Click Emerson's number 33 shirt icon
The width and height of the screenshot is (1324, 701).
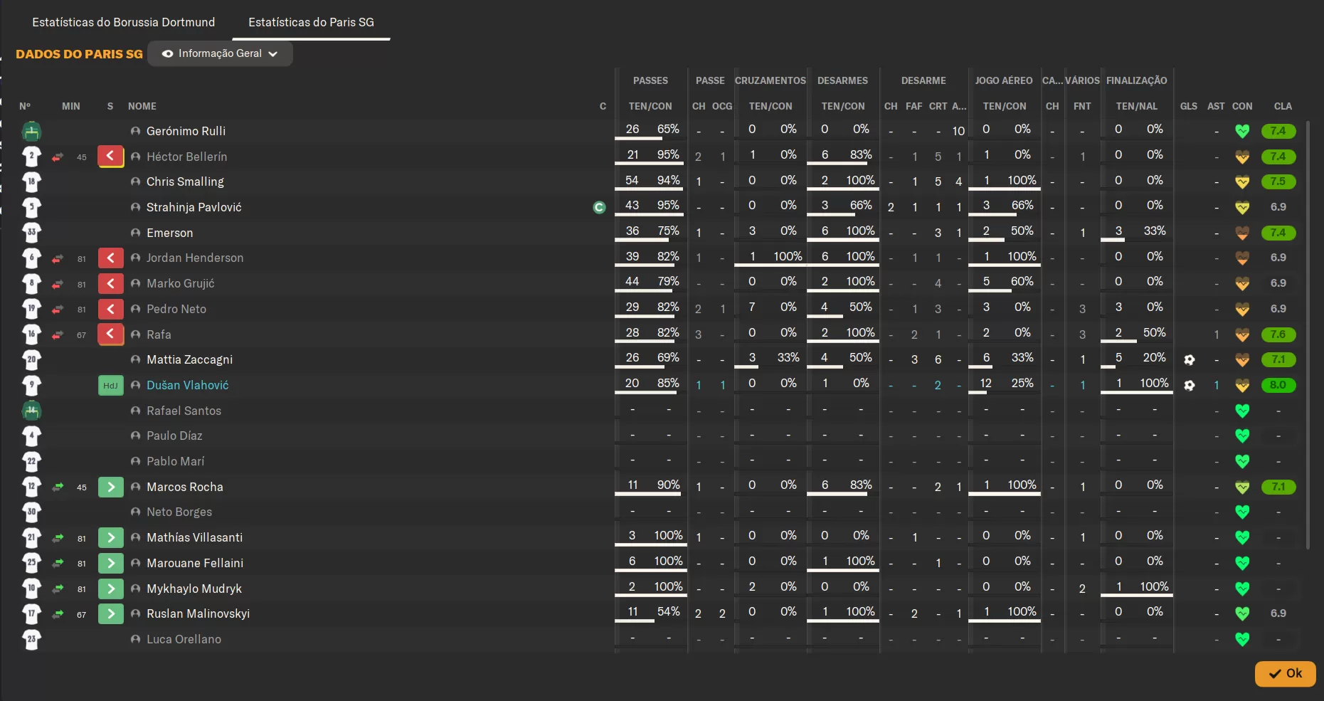pos(31,233)
